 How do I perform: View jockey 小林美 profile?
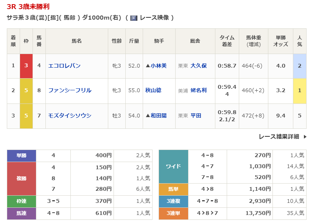pyautogui.click(x=158, y=66)
